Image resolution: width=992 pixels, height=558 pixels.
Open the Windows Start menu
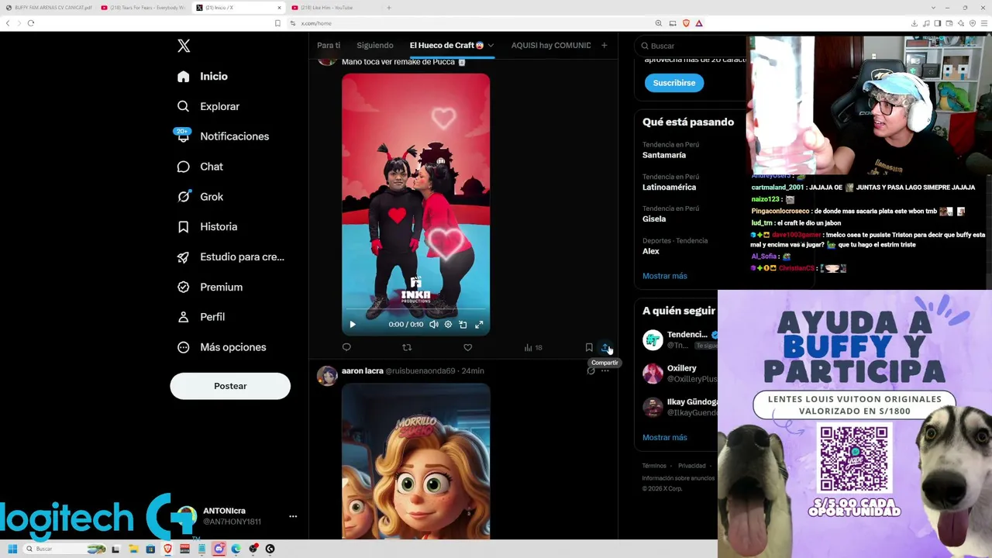pyautogui.click(x=12, y=549)
